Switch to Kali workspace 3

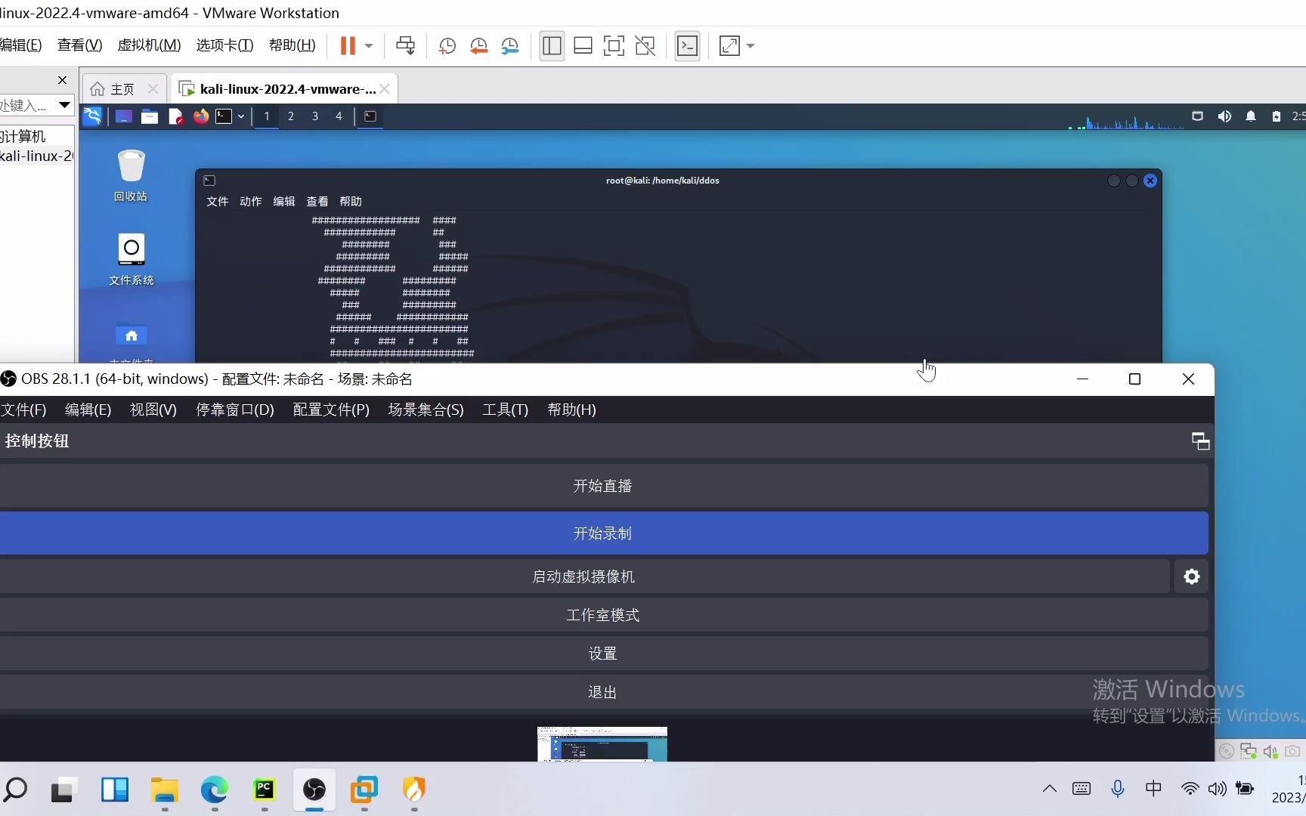tap(315, 116)
